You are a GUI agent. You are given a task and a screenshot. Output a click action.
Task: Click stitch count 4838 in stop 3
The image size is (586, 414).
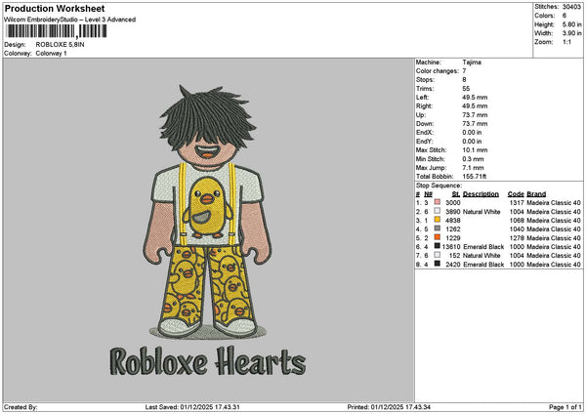pos(453,221)
